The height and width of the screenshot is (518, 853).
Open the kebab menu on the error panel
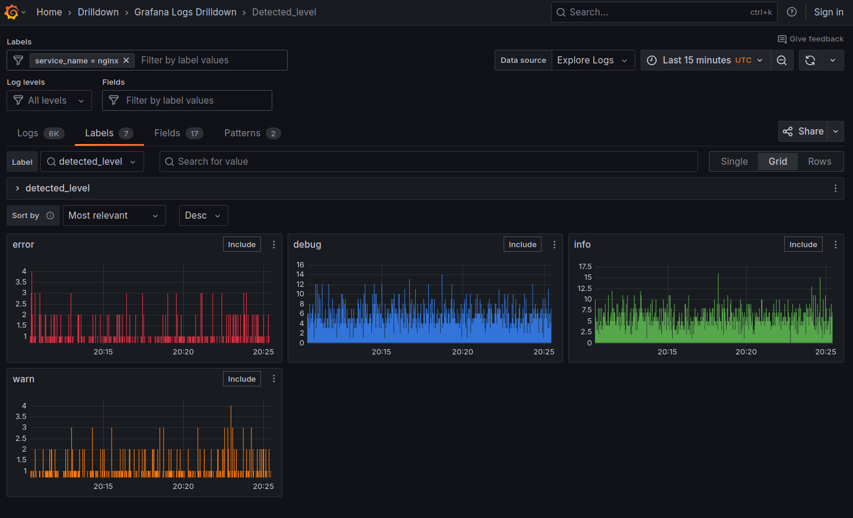point(273,244)
